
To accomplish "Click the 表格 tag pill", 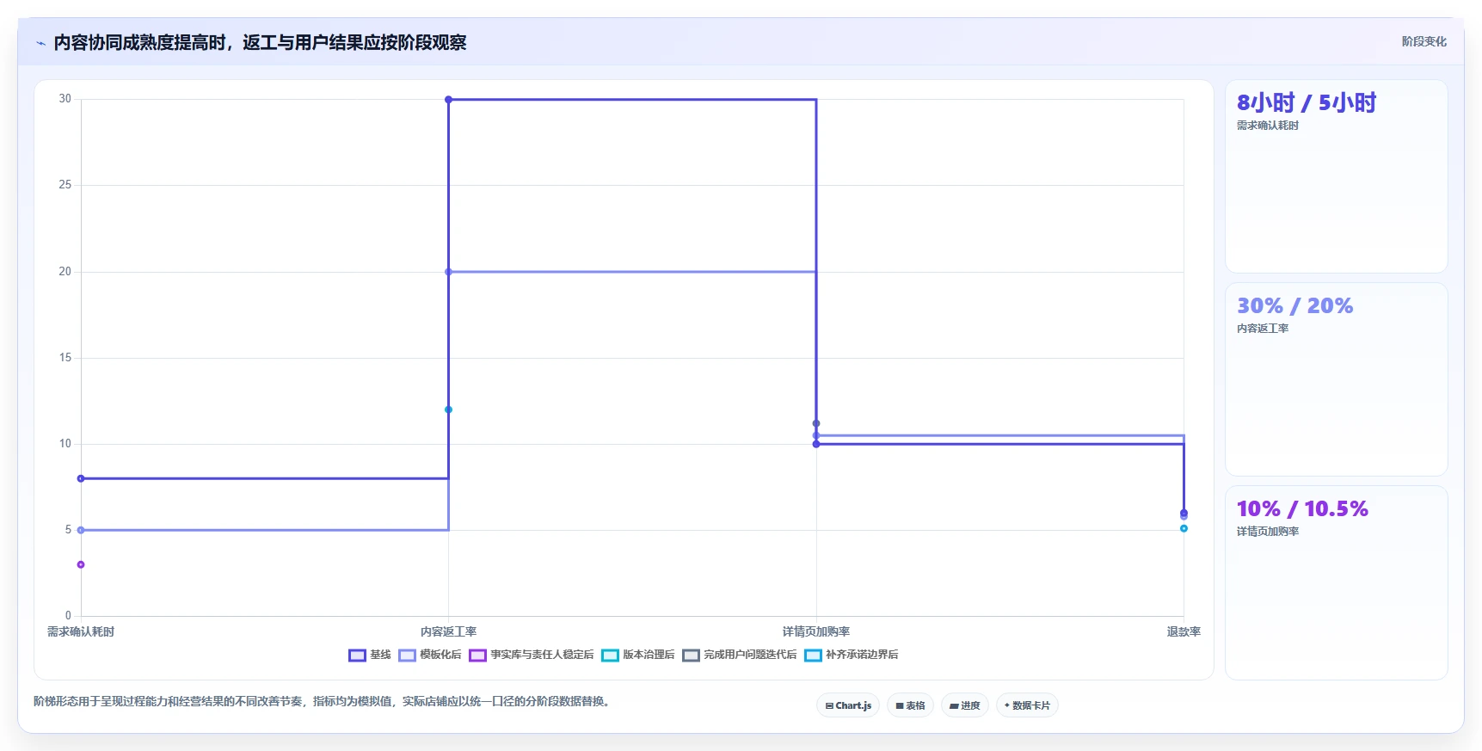I will click(910, 705).
